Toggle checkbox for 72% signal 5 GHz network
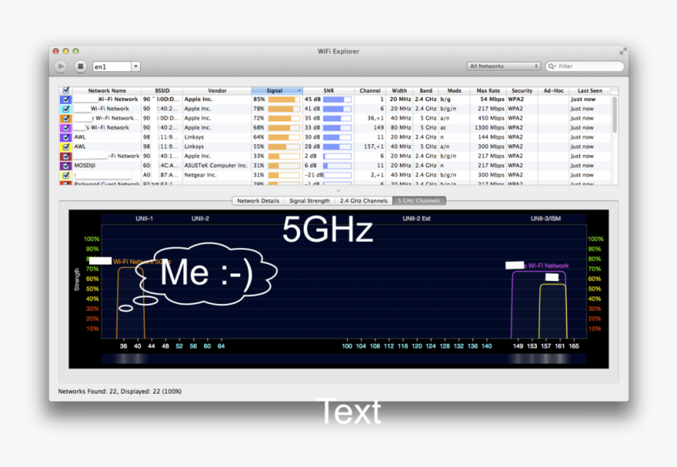 (x=65, y=118)
